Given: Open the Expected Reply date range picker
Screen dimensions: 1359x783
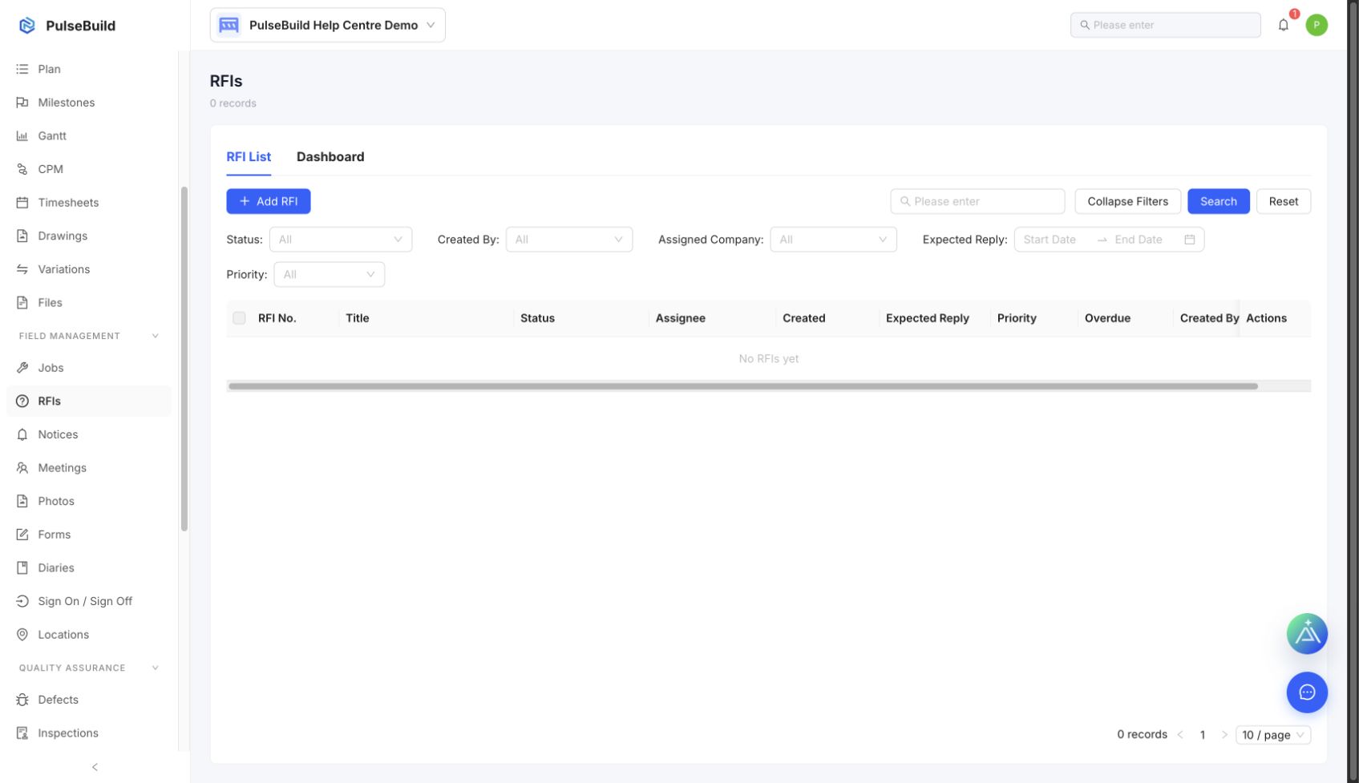Looking at the screenshot, I should tap(1109, 240).
